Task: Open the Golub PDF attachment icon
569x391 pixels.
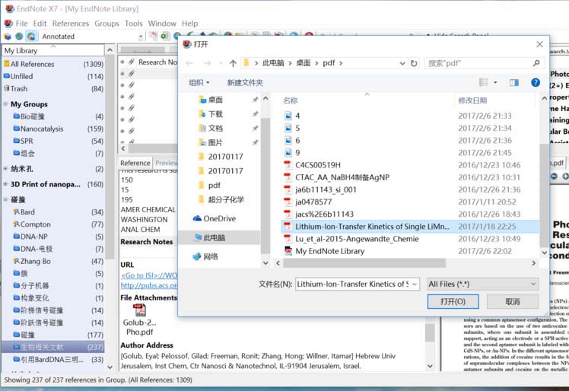Action: 139,310
